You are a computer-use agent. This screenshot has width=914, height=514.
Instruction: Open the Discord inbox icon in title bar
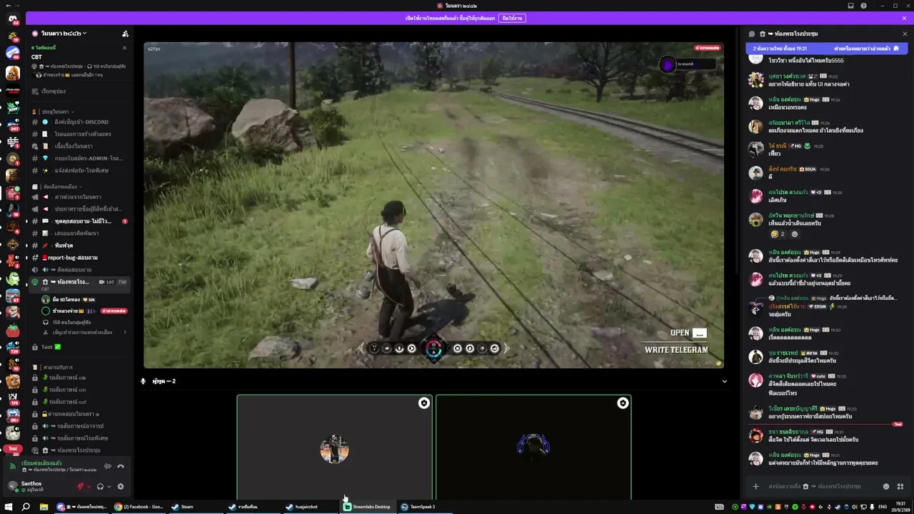[850, 6]
